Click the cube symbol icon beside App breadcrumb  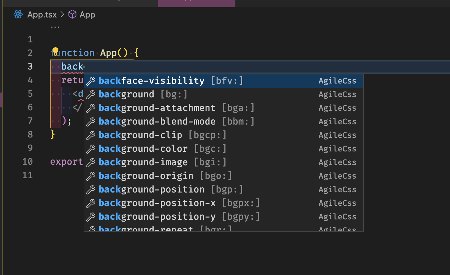click(72, 14)
